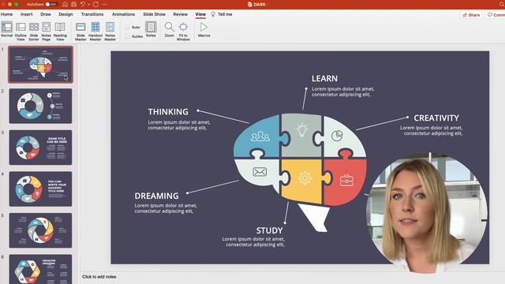The height and width of the screenshot is (284, 505).
Task: Click Fit to Window
Action: point(183,31)
